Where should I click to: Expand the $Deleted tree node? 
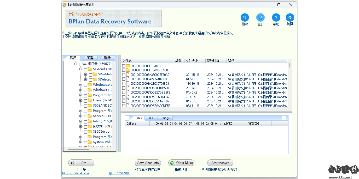tap(85, 79)
